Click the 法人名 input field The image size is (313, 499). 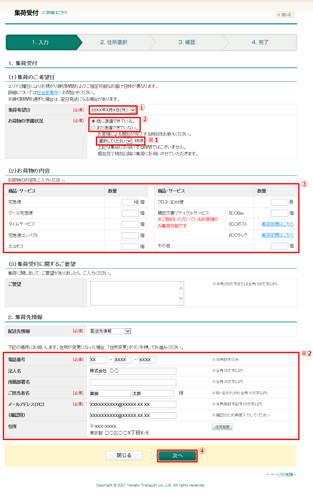[133, 371]
